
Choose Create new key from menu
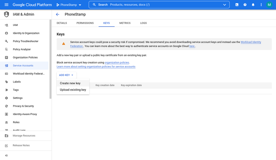point(73,83)
